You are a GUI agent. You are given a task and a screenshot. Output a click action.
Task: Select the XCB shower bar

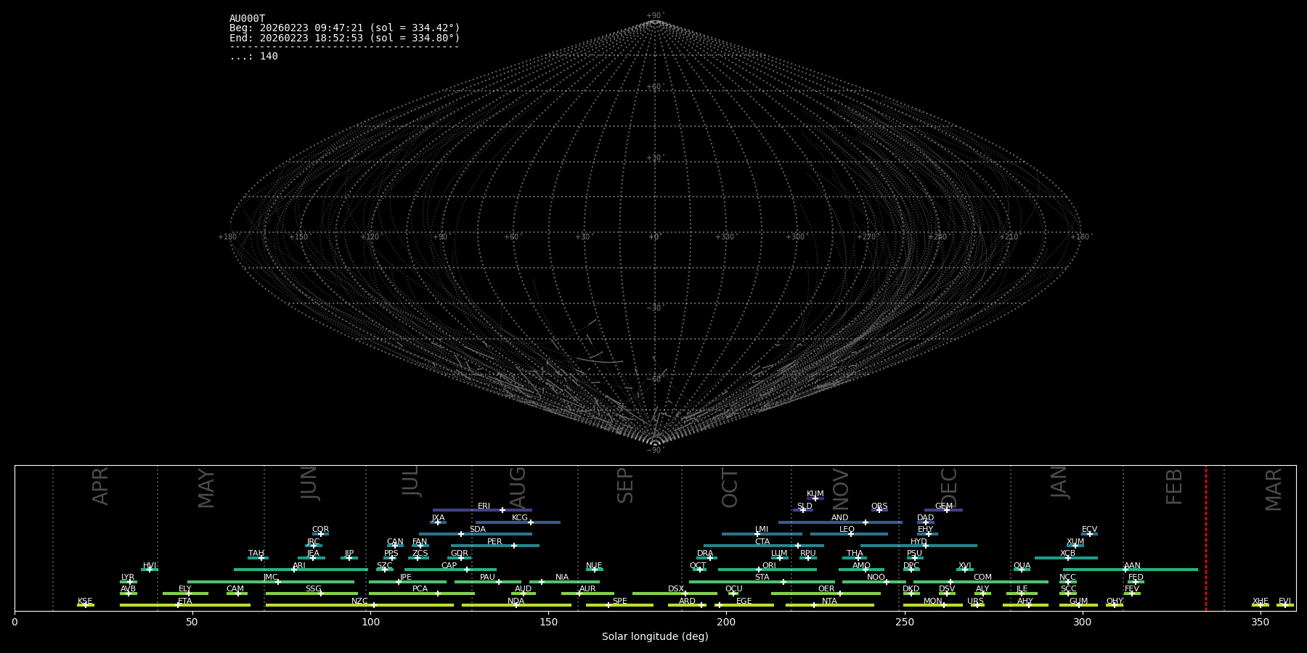(x=1066, y=558)
